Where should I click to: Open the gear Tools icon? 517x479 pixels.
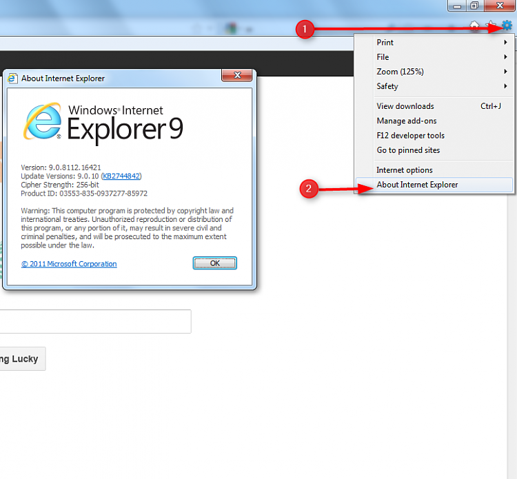point(507,26)
